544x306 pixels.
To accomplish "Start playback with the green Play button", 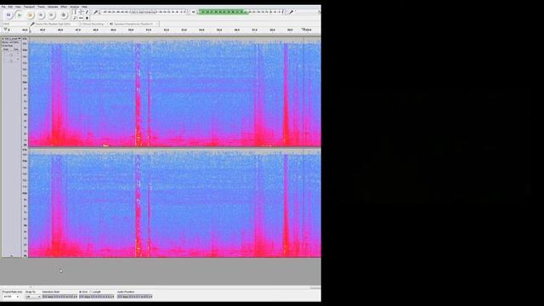I will 20,15.
